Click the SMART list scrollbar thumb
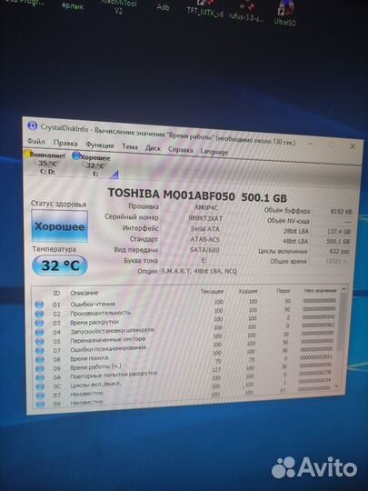368x491 pixels. point(342,323)
